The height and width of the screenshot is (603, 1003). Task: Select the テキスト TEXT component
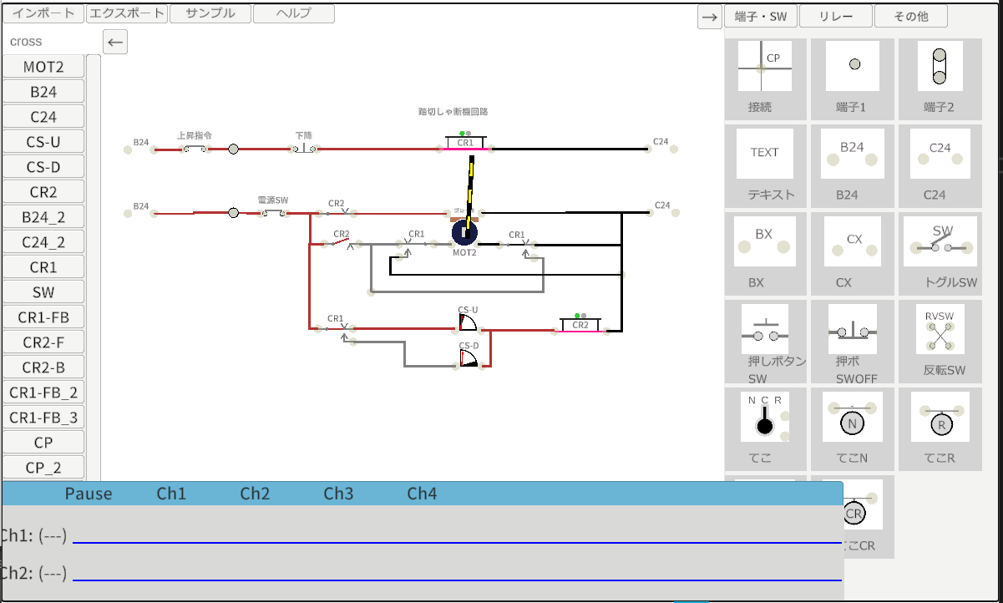pyautogui.click(x=765, y=154)
